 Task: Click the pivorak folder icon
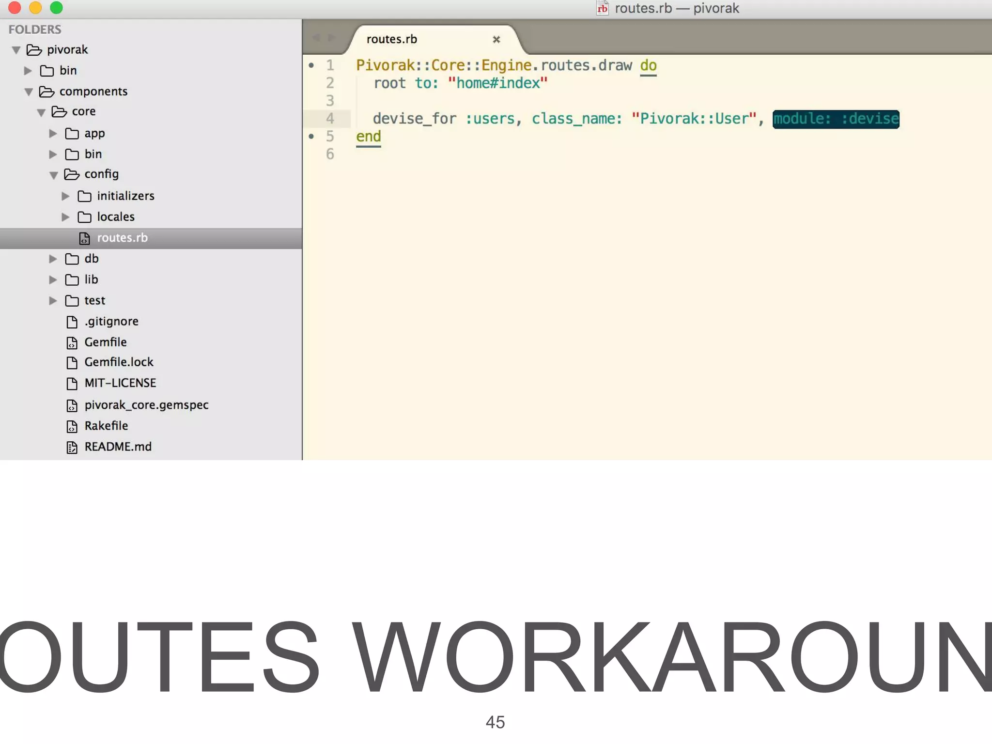(x=34, y=49)
